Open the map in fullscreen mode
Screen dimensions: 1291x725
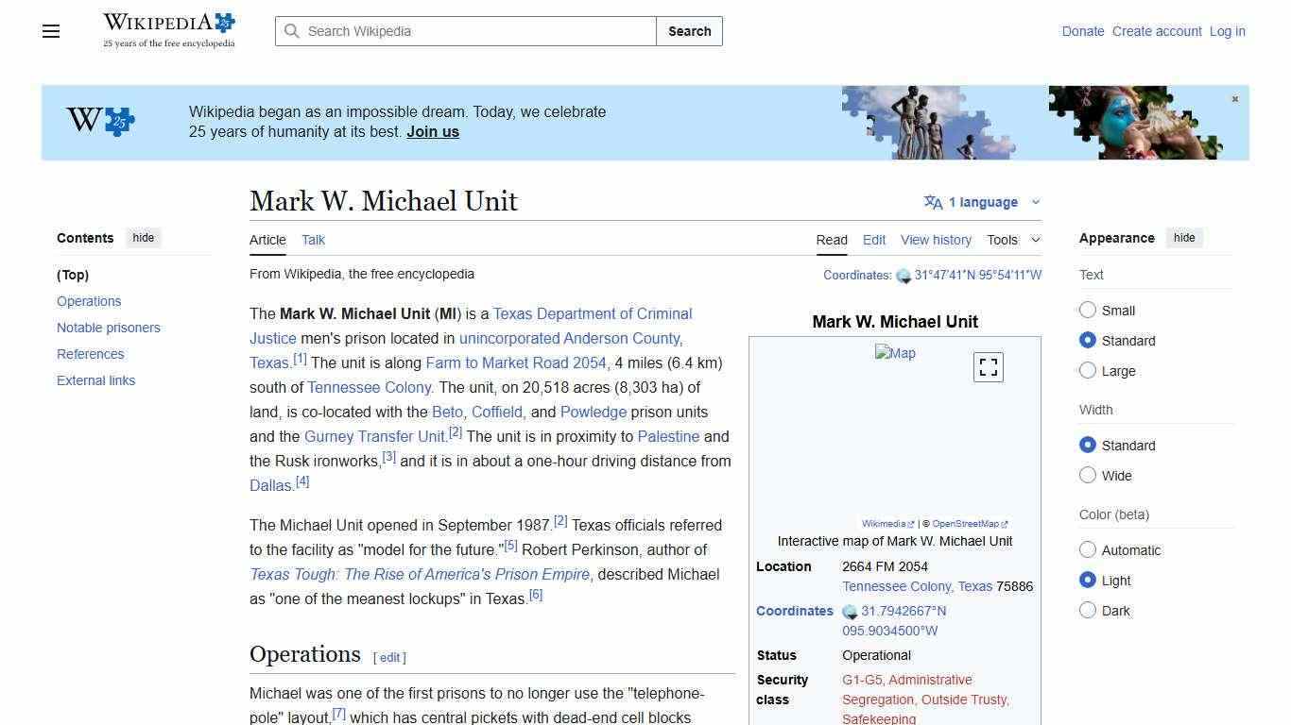click(x=988, y=367)
